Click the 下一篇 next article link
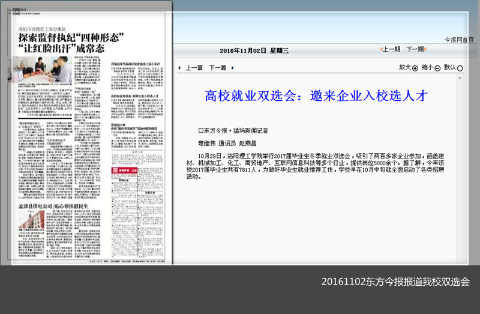The height and width of the screenshot is (314, 480). click(217, 68)
